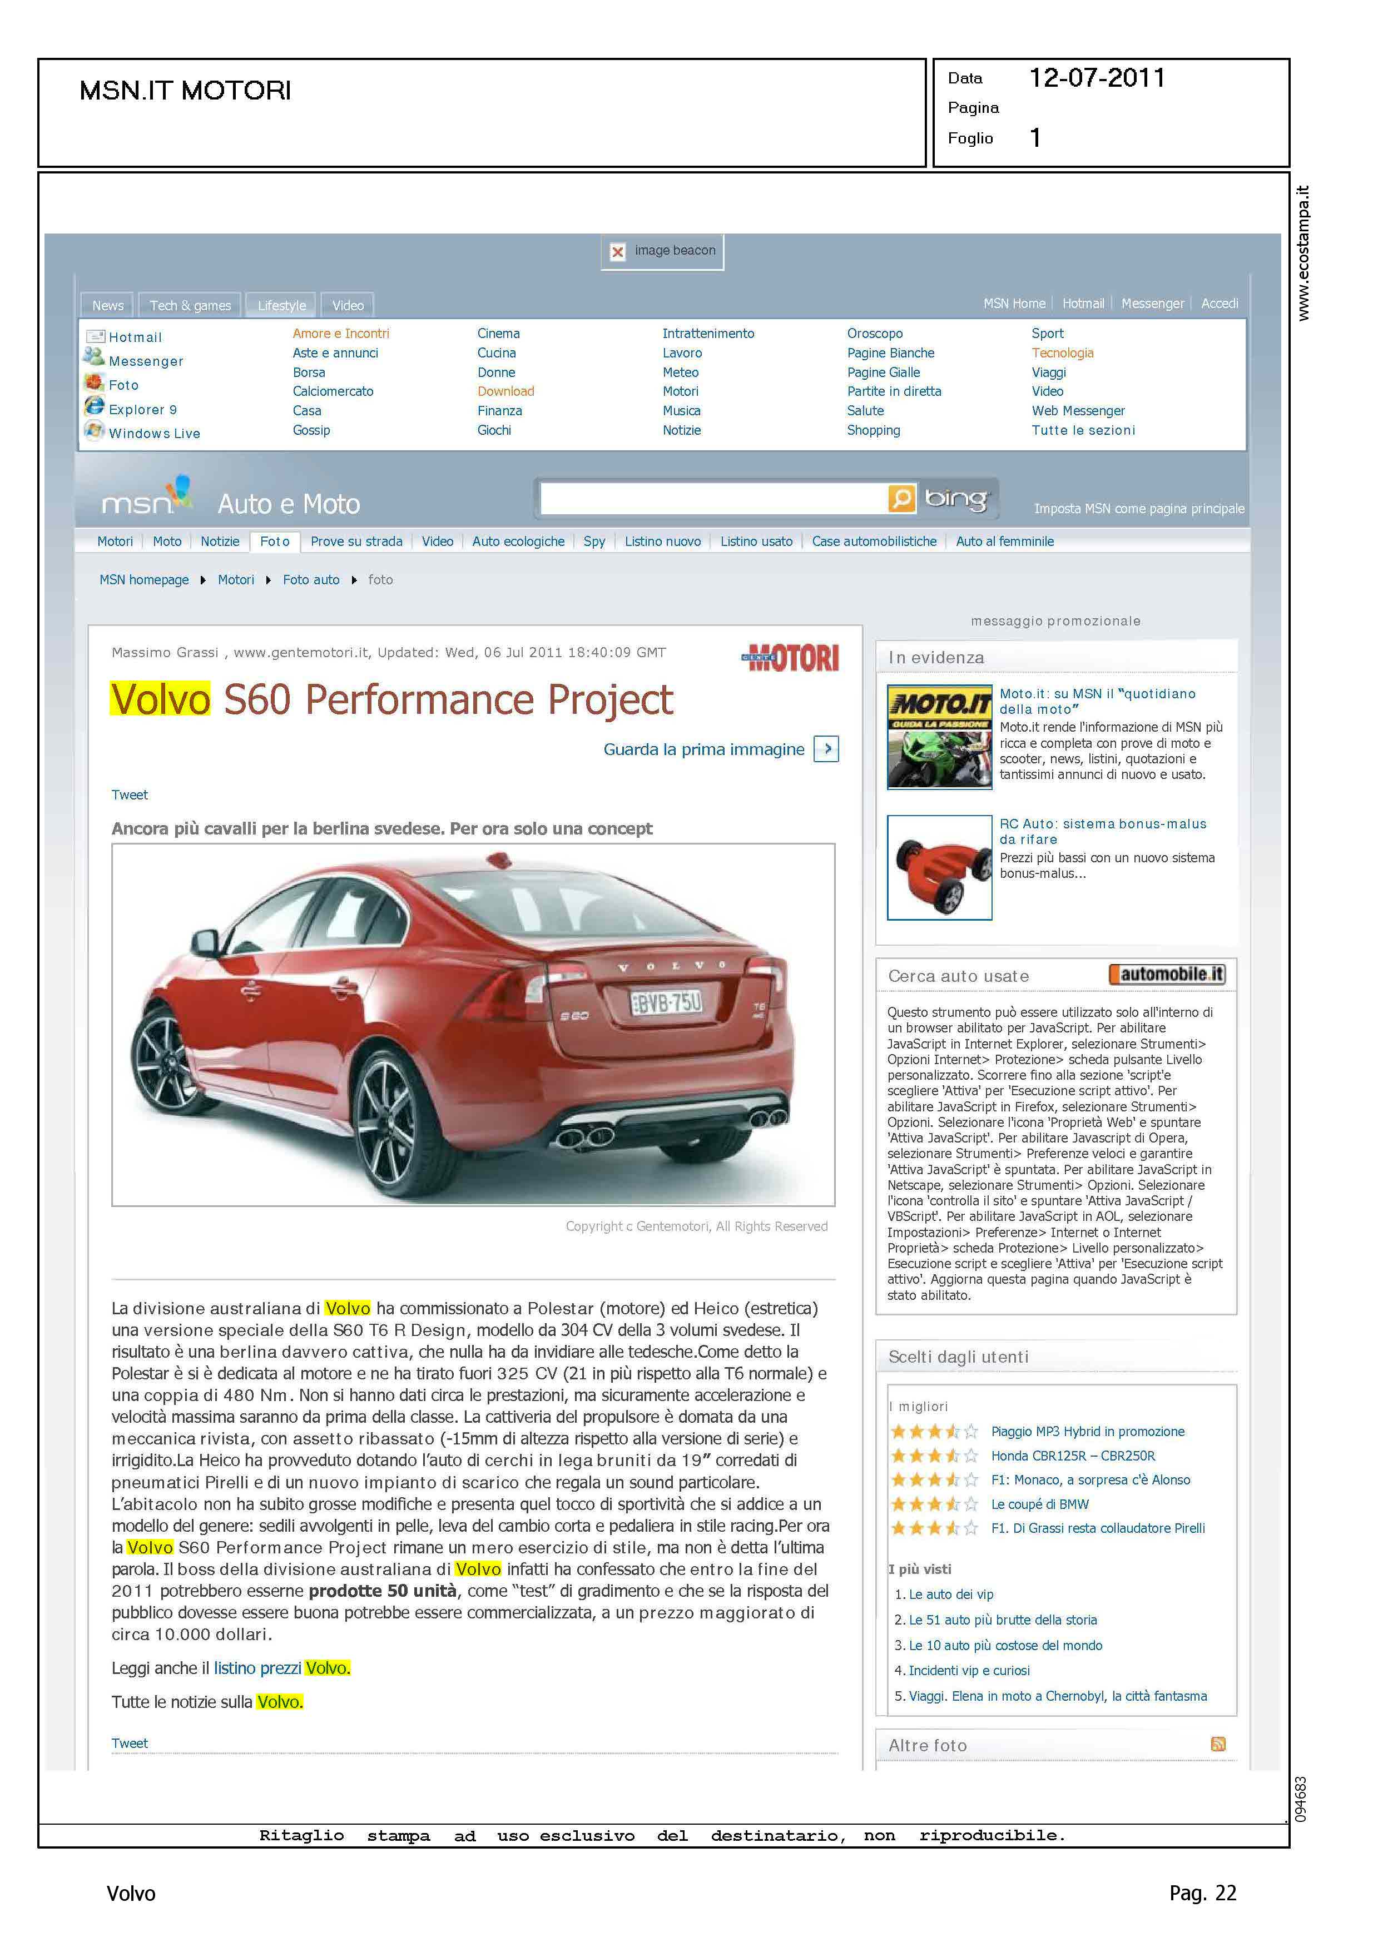Viewport: 1388px width, 1947px height.
Task: Click the Windows Live icon
Action: tap(94, 430)
